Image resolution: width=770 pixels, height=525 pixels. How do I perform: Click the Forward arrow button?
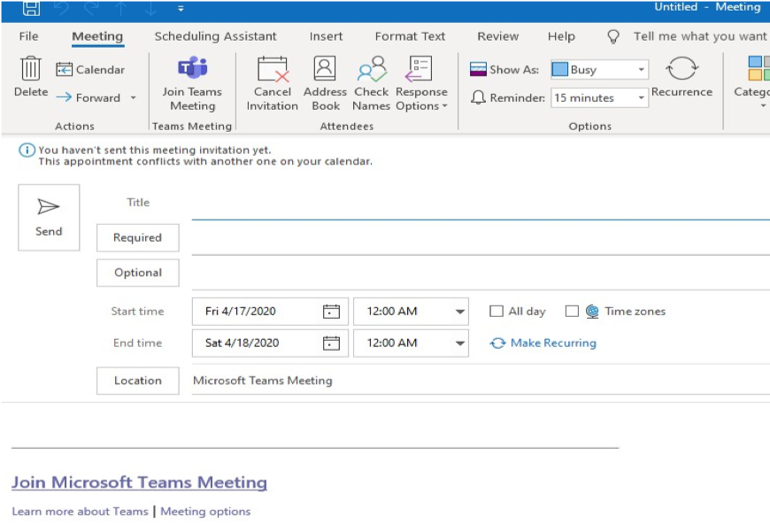click(89, 97)
